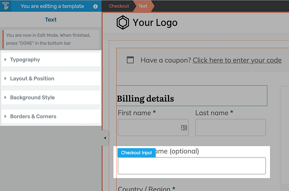Click the Thrive logo icon in the top-left corner
Viewport: 289px width, 191px height.
pyautogui.click(x=6, y=6)
